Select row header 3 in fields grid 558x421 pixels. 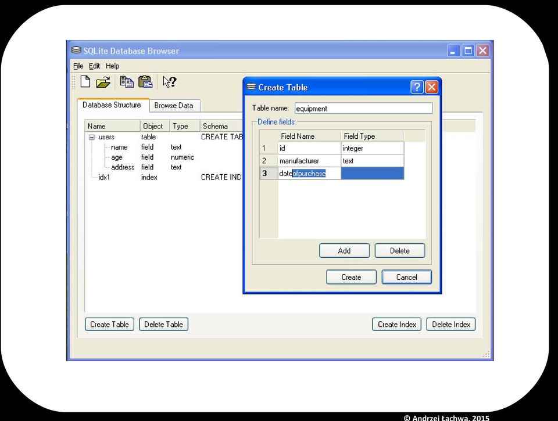(x=269, y=173)
